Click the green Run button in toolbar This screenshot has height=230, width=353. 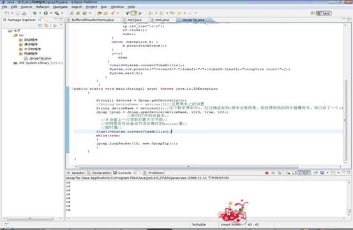[x=46, y=13]
